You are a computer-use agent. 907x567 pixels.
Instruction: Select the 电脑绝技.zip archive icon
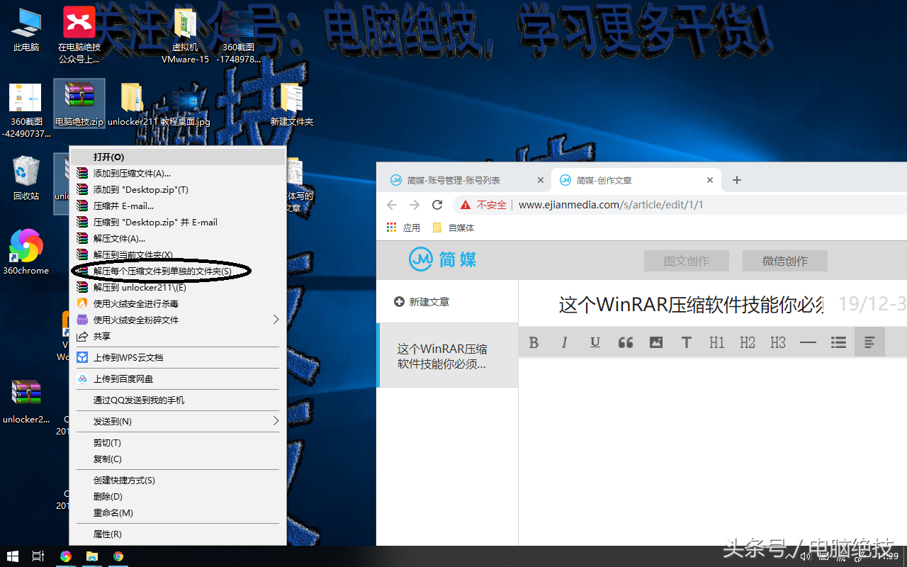click(79, 103)
